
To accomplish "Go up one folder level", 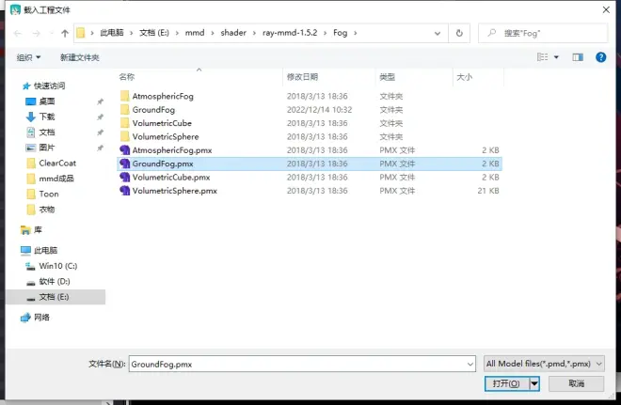I will click(x=65, y=33).
